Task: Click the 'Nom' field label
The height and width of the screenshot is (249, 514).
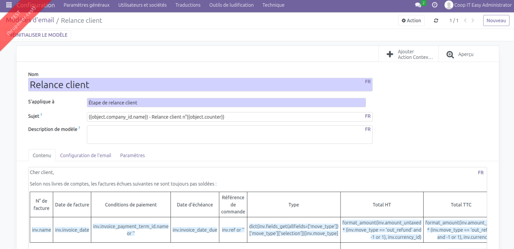Action: 33,74
